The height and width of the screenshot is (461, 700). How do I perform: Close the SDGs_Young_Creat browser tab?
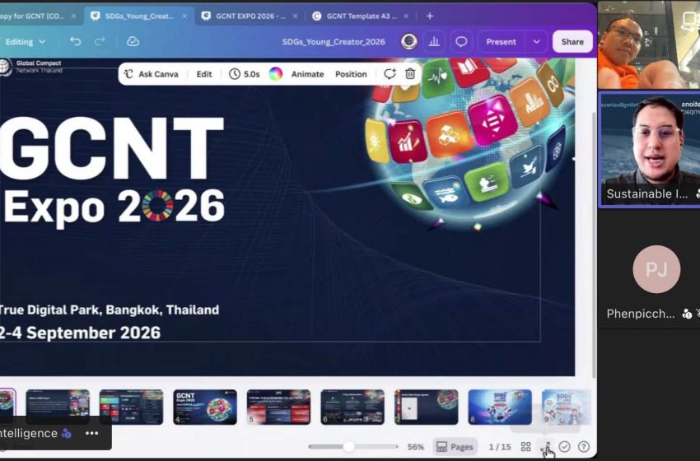[x=184, y=16]
